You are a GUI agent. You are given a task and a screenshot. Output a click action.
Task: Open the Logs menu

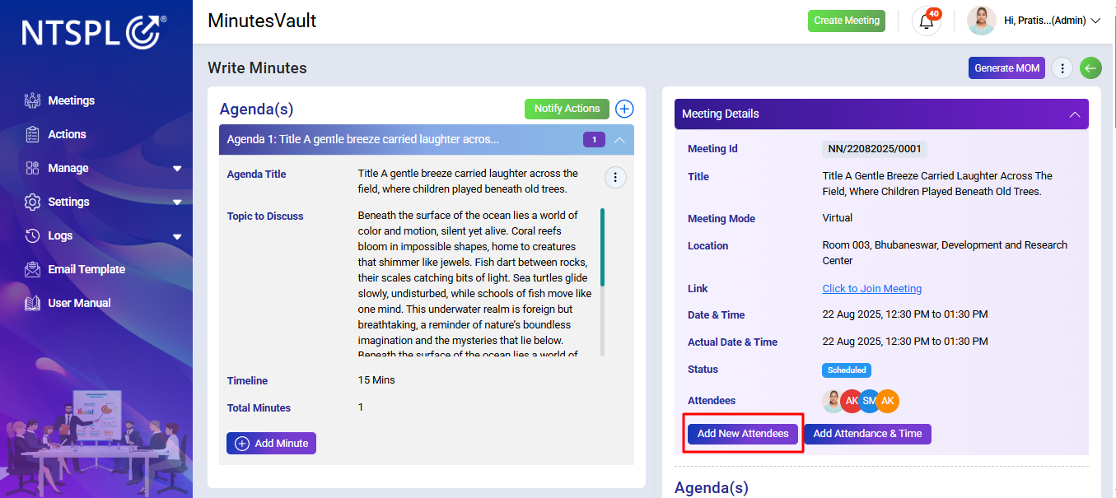60,235
